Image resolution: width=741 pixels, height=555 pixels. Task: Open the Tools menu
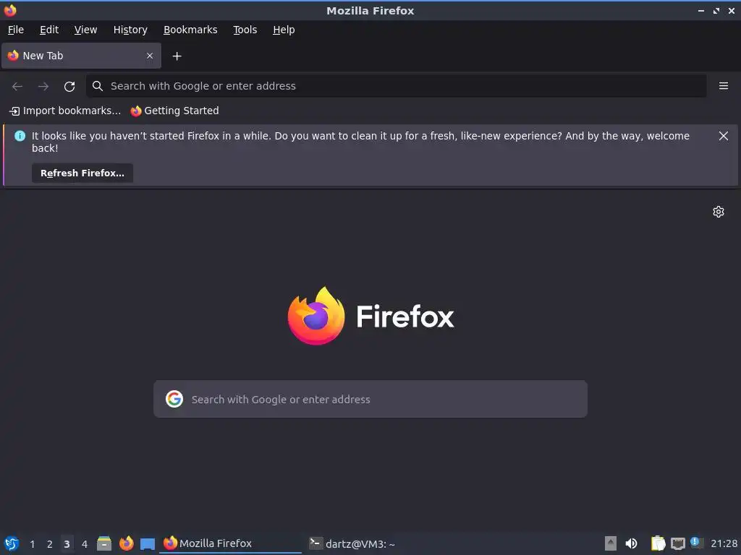click(x=245, y=30)
